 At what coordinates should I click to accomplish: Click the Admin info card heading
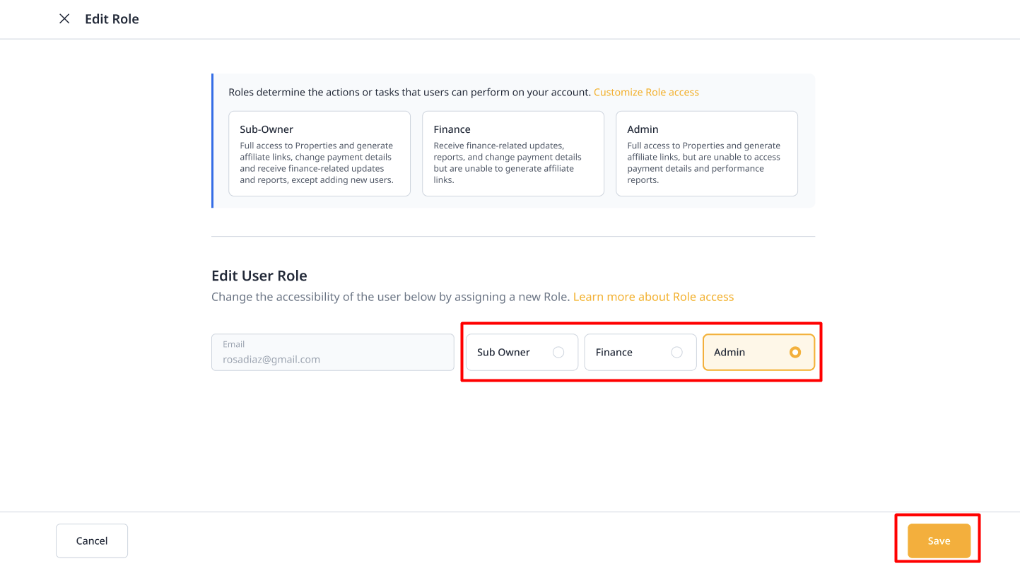(643, 129)
